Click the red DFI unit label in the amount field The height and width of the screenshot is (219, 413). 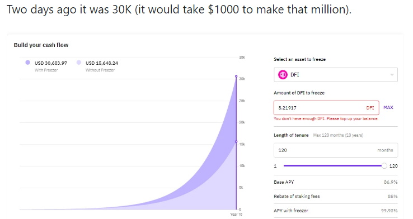point(370,108)
